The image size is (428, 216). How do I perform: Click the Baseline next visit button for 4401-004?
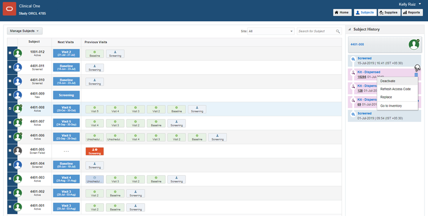66,165
